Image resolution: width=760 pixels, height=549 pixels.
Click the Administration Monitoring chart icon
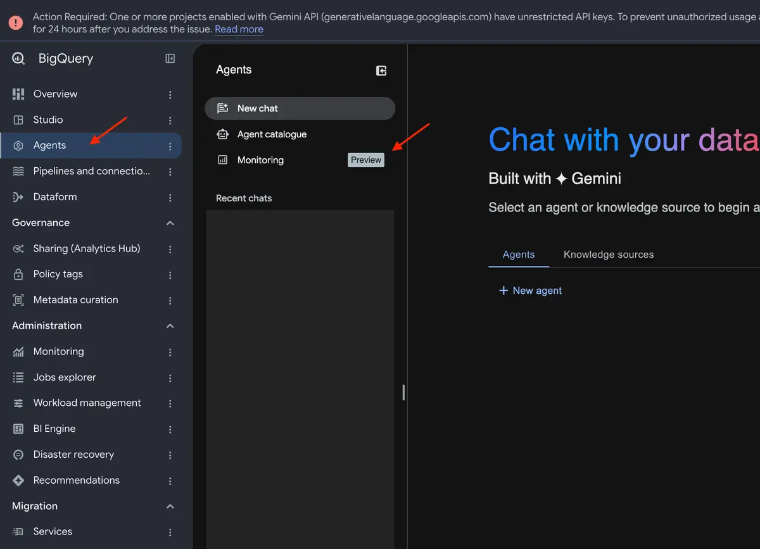click(x=18, y=351)
